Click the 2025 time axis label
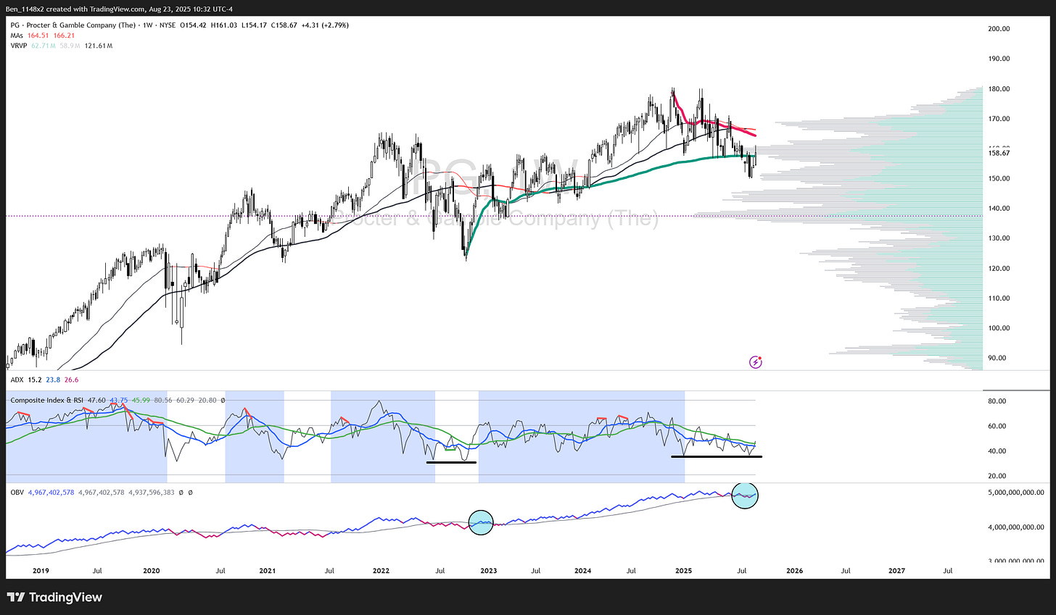The image size is (1056, 615). coord(685,571)
